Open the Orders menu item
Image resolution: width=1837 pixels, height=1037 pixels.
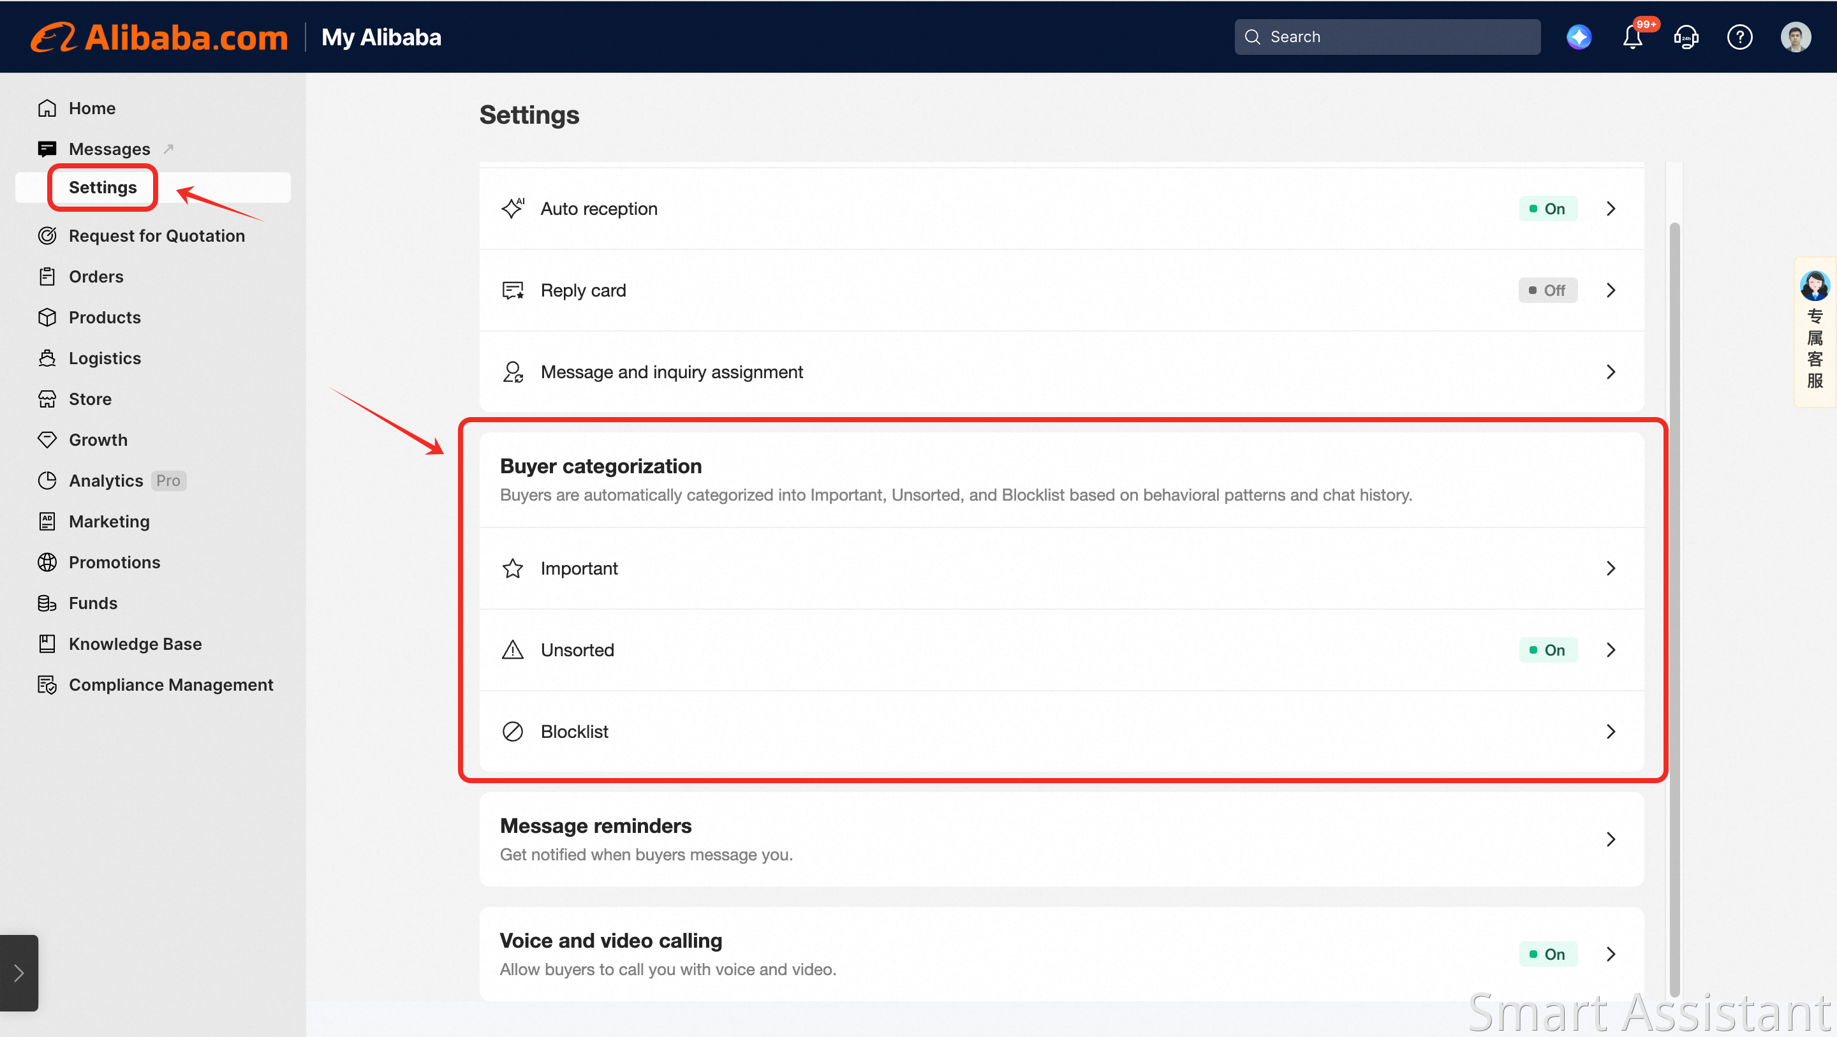click(x=96, y=277)
